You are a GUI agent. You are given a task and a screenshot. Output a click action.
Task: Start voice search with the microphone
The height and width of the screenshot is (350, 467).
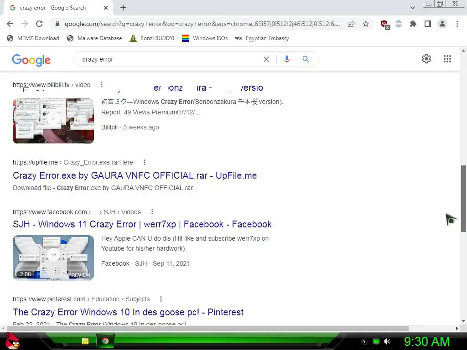tap(286, 59)
